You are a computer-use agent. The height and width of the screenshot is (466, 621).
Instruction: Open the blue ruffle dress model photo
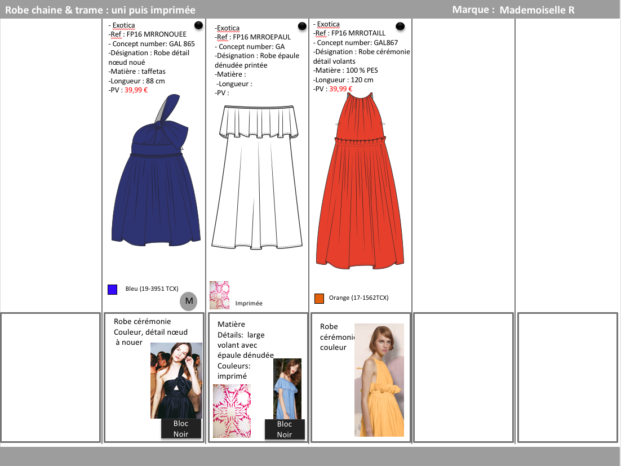point(287,389)
